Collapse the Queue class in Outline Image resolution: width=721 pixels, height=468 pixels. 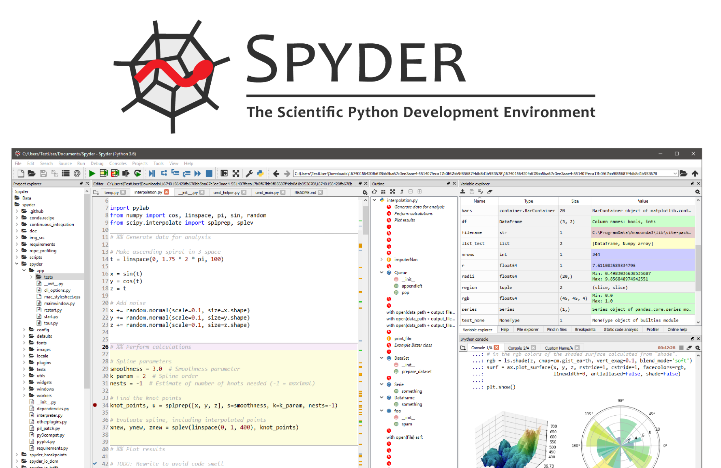[381, 273]
